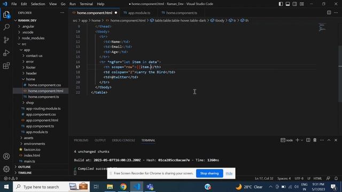Split the editor right
The image size is (342, 192).
[329, 13]
